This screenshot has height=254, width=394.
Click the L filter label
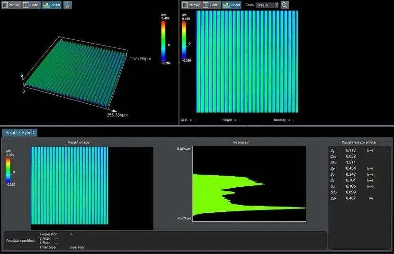point(45,243)
